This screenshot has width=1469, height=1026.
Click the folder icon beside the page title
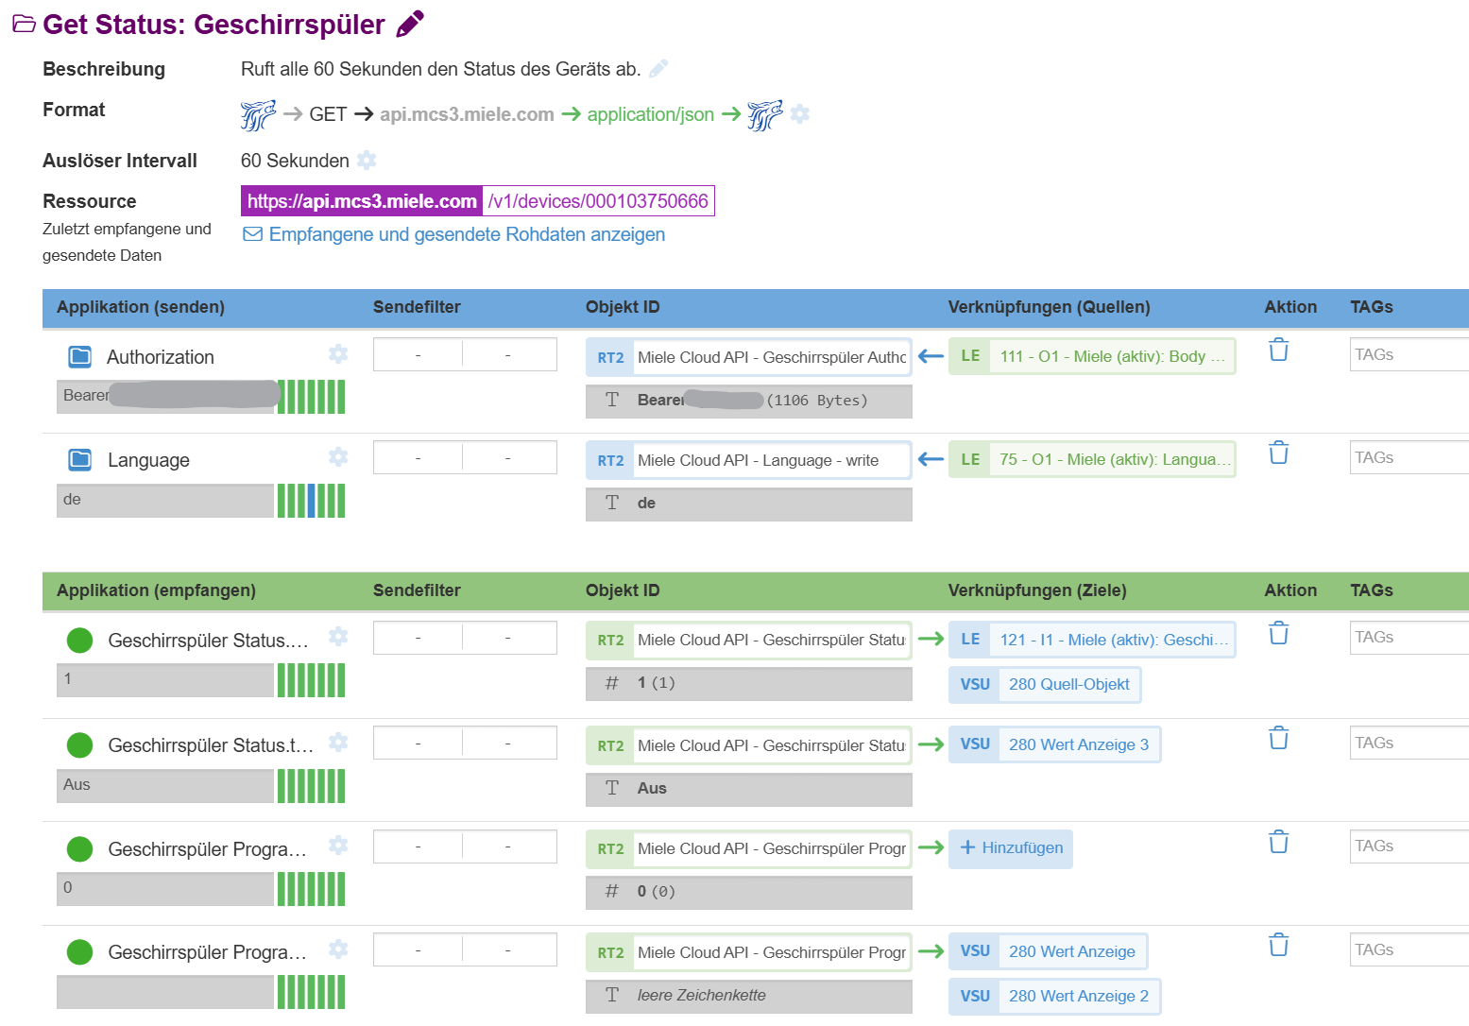tap(24, 25)
